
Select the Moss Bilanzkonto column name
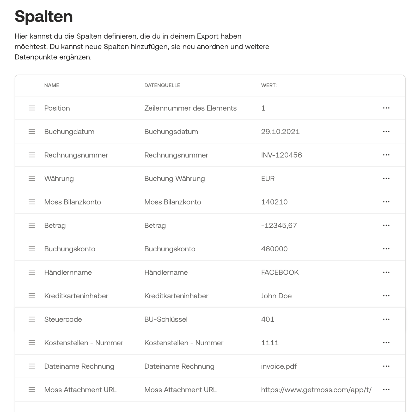coord(72,202)
